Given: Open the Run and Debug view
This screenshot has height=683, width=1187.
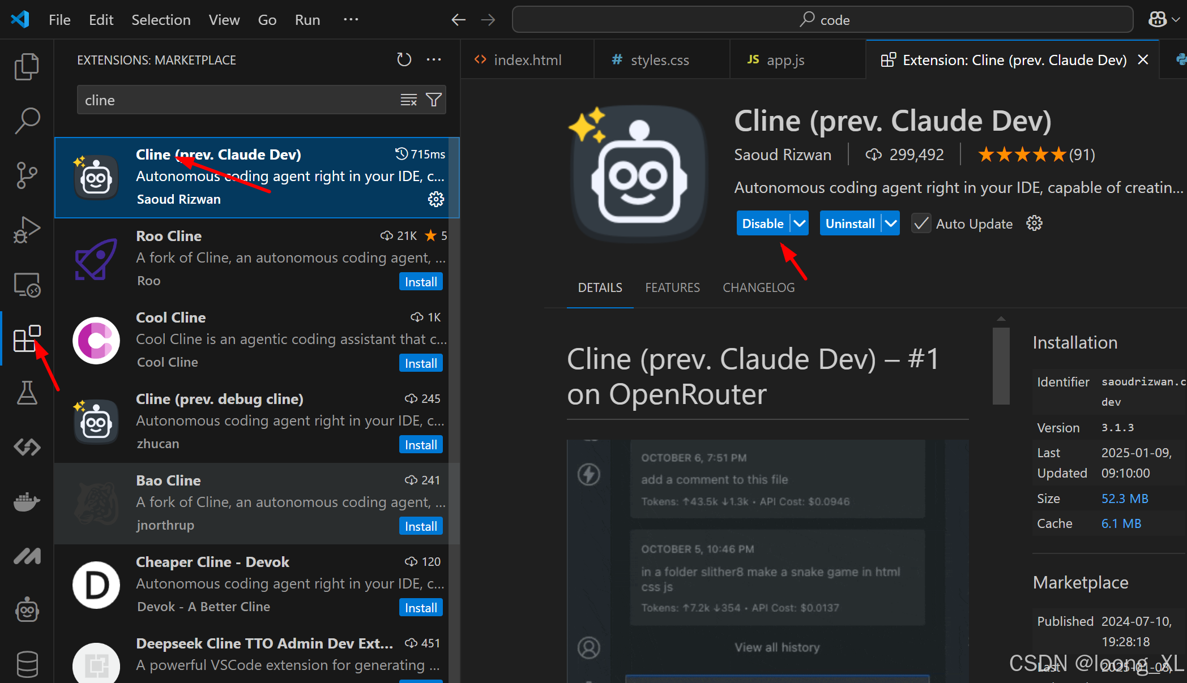Looking at the screenshot, I should coord(27,229).
